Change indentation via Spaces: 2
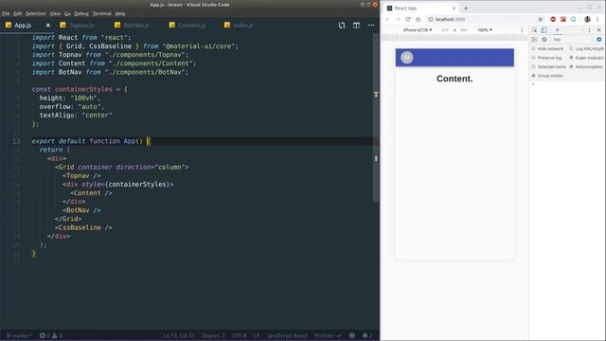Viewport: 606px width, 341px height. point(213,335)
